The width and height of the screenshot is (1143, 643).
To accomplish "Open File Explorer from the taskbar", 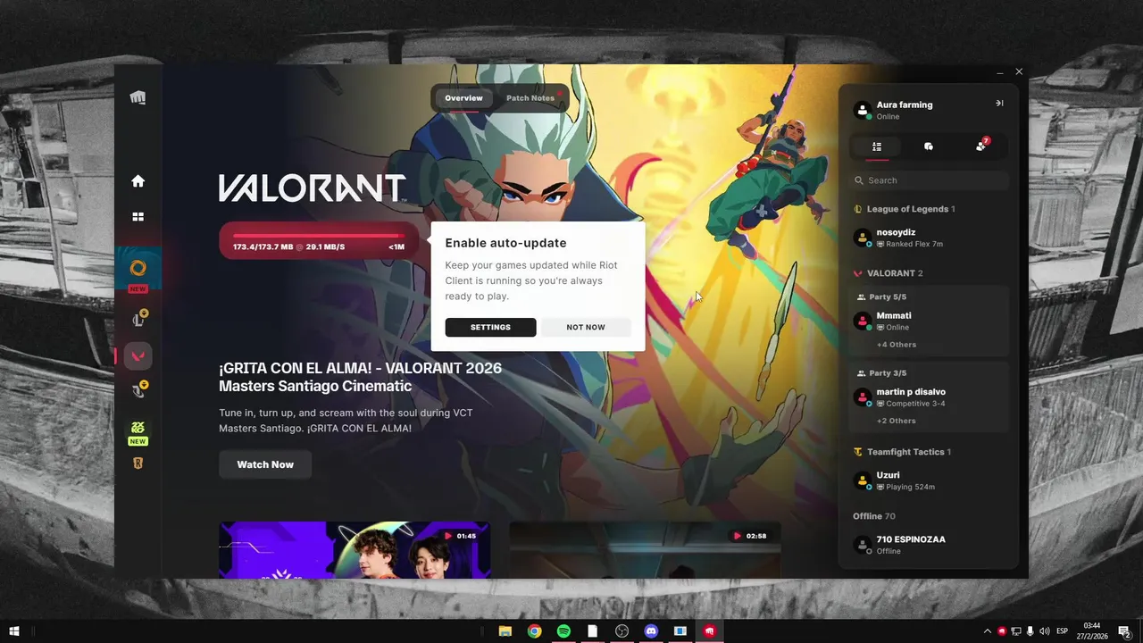I will pyautogui.click(x=505, y=631).
